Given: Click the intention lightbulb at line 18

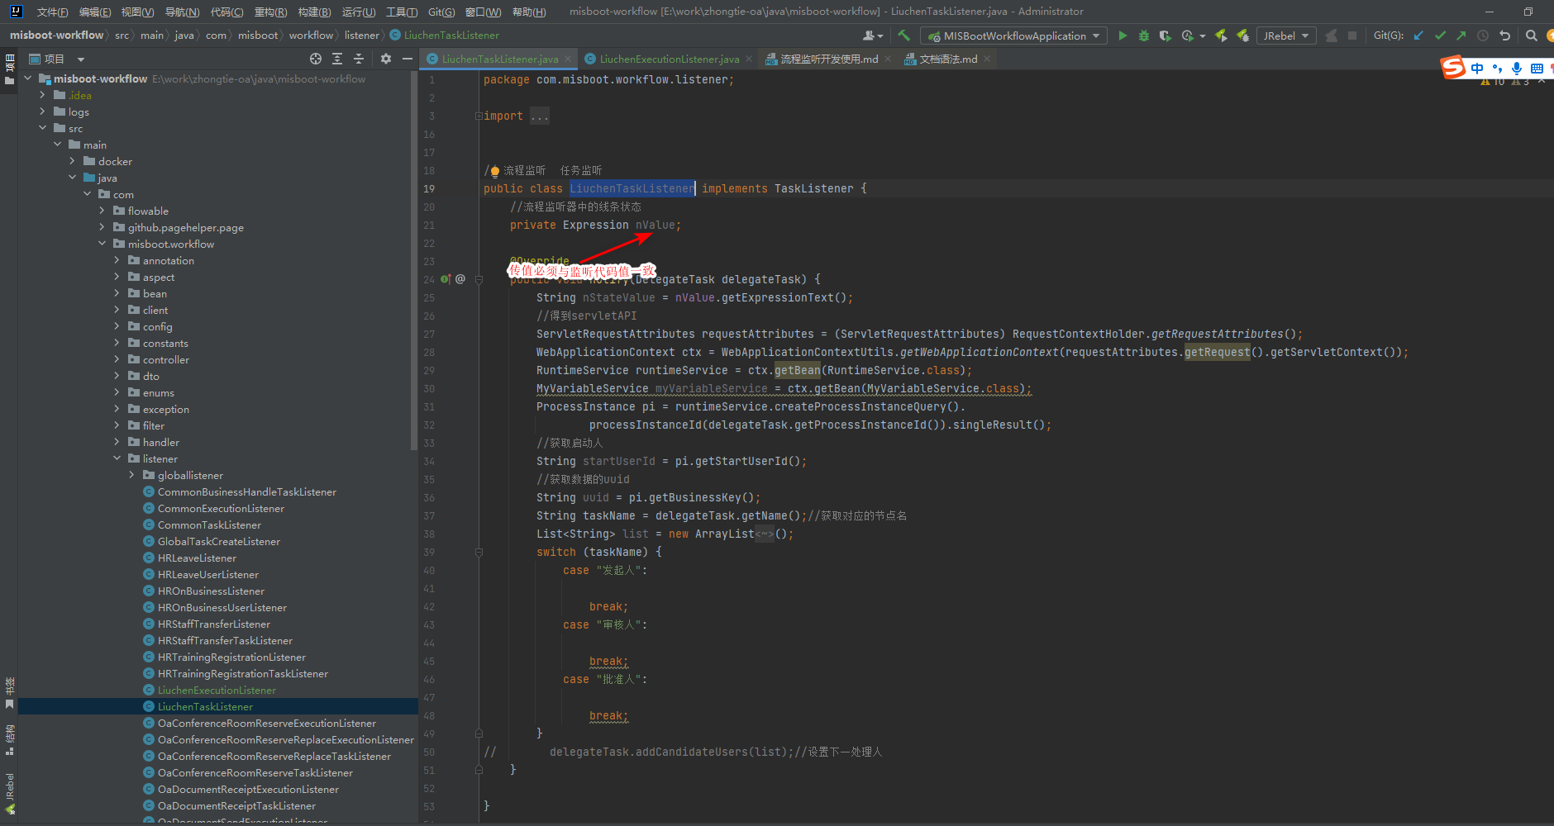Looking at the screenshot, I should (x=495, y=171).
